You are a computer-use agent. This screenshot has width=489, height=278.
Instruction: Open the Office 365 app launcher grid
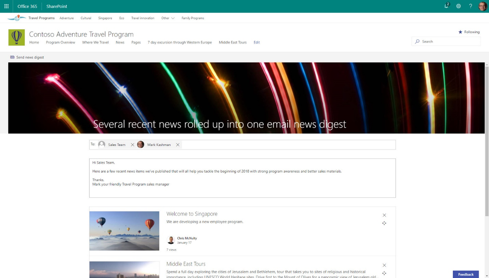point(6,6)
